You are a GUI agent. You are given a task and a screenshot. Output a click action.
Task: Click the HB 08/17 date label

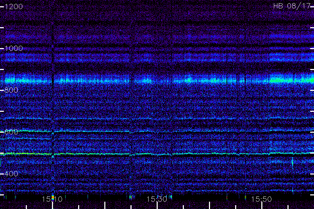[292, 6]
